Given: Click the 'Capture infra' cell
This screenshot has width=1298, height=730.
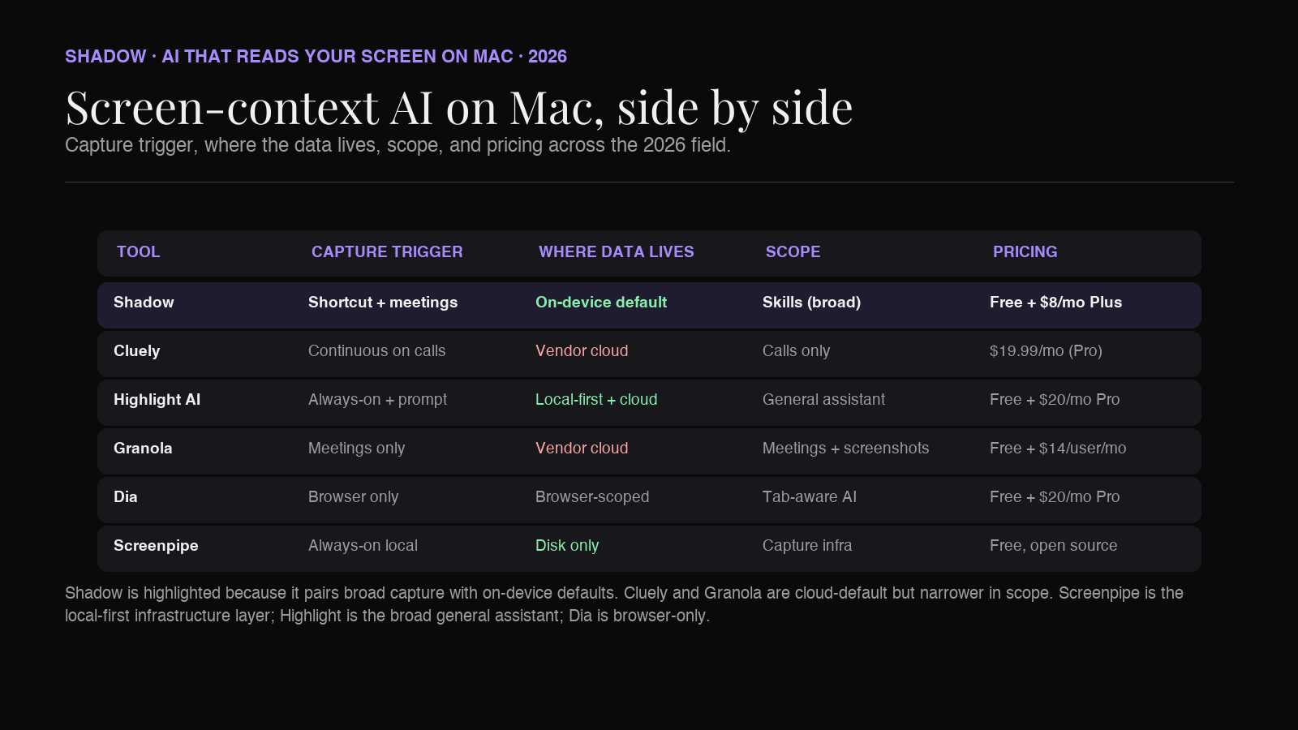Looking at the screenshot, I should coord(807,546).
